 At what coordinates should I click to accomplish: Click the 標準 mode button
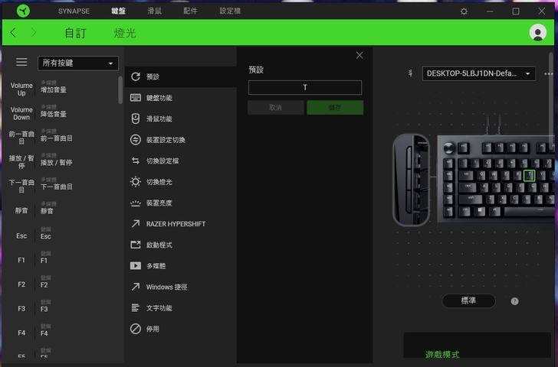[468, 300]
